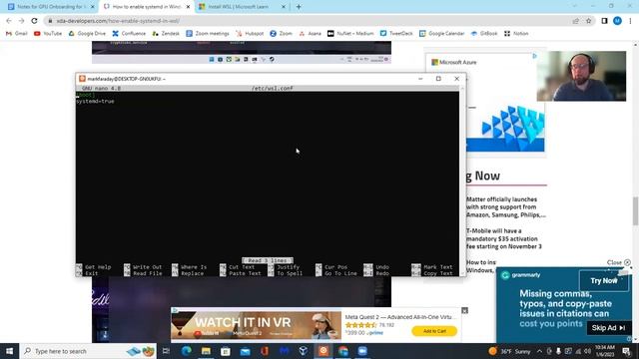
Task: Close the Notes for GPU Onboarding tab
Action: pos(93,7)
